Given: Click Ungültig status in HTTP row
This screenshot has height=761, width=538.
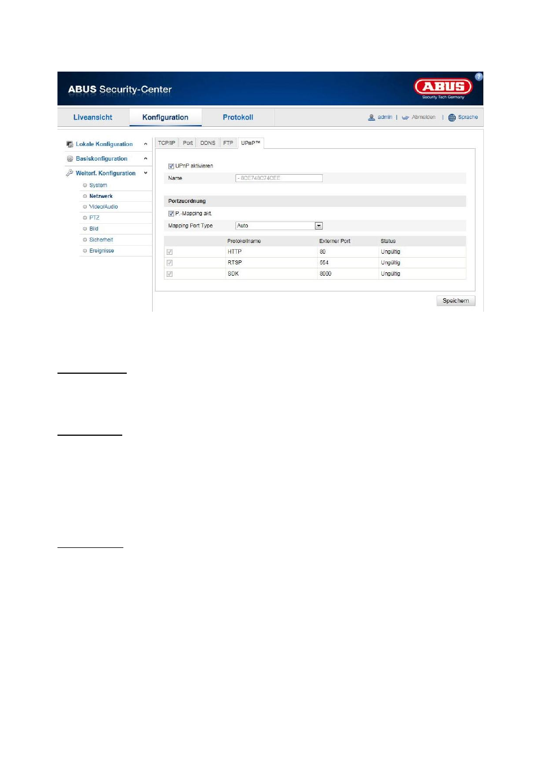Looking at the screenshot, I should click(x=390, y=252).
